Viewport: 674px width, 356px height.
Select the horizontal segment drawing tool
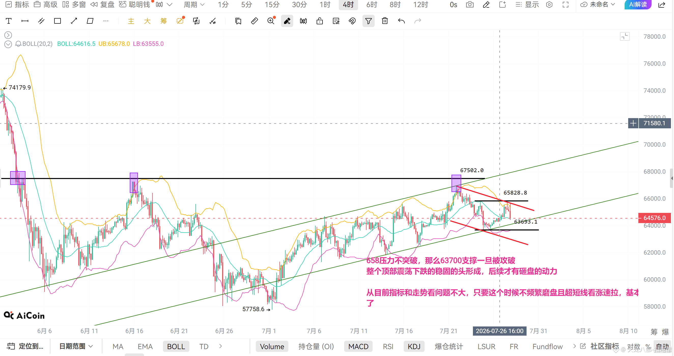pyautogui.click(x=25, y=21)
